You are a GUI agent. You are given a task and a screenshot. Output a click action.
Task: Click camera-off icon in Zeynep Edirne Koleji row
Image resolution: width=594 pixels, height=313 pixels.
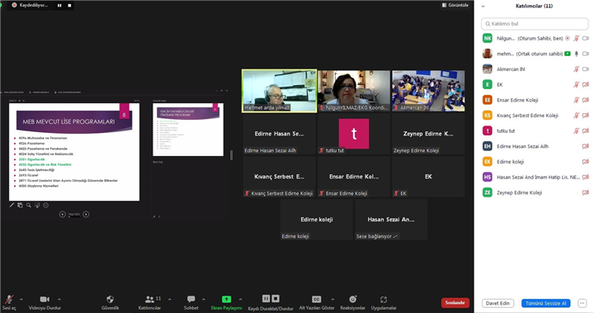(585, 192)
